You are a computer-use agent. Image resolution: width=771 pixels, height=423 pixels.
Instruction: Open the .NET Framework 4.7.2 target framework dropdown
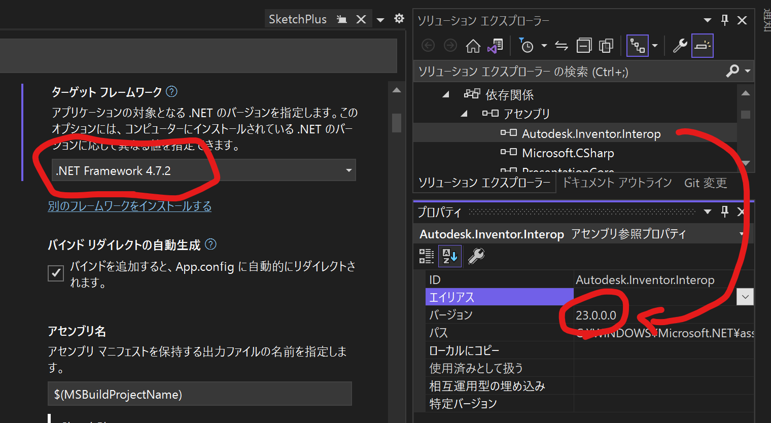tap(348, 170)
